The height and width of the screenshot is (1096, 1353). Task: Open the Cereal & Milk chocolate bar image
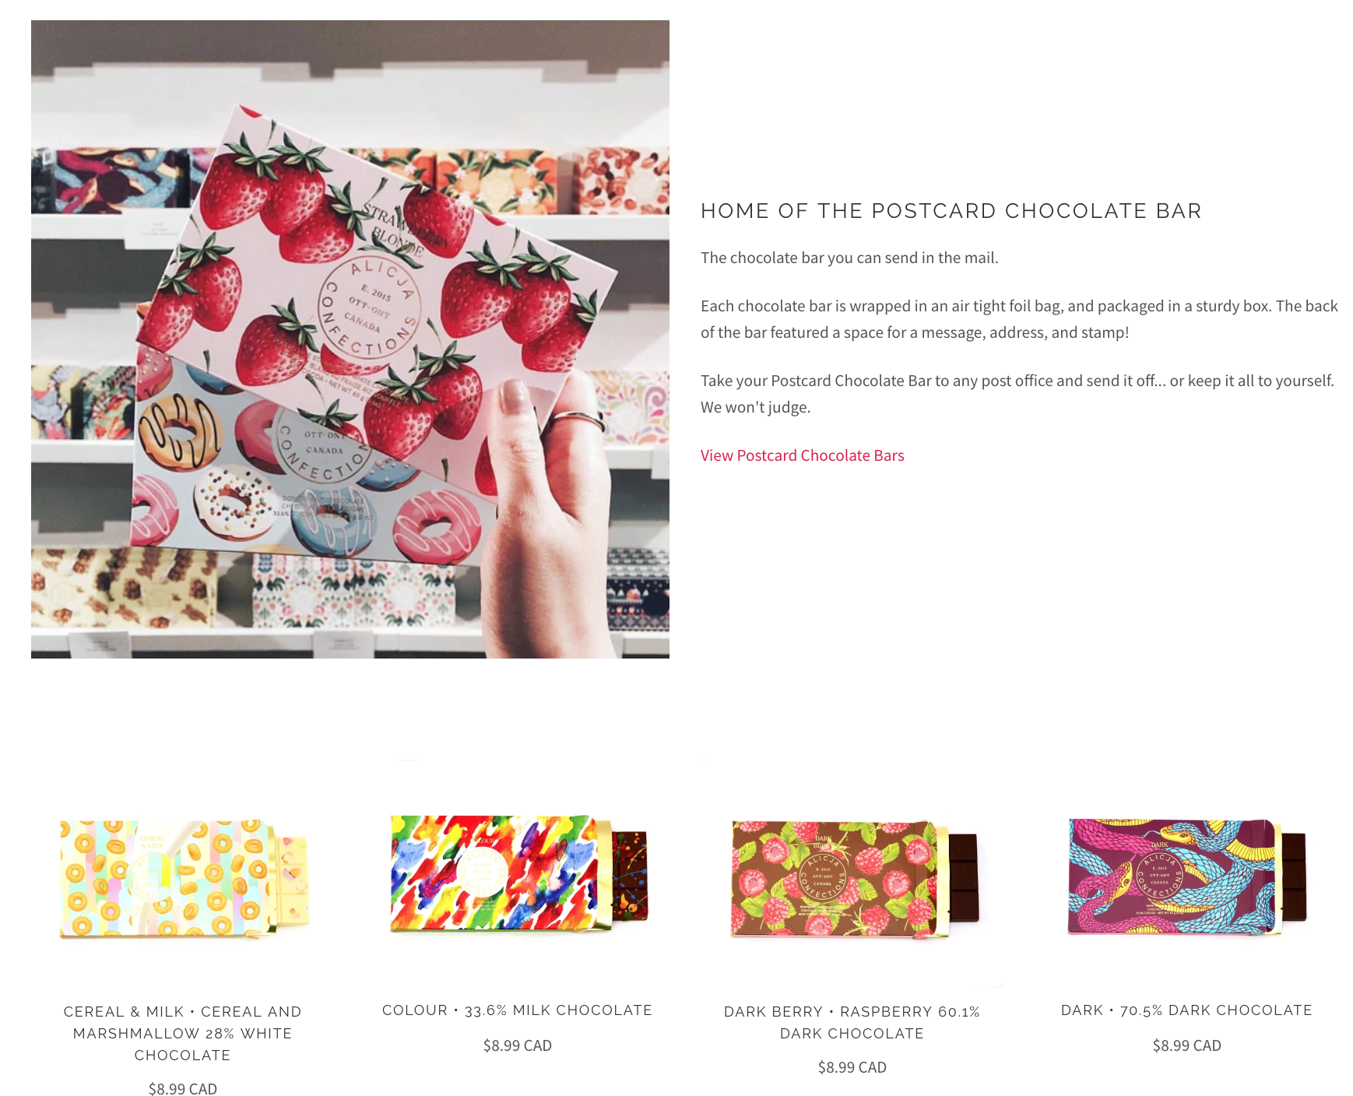pyautogui.click(x=183, y=880)
